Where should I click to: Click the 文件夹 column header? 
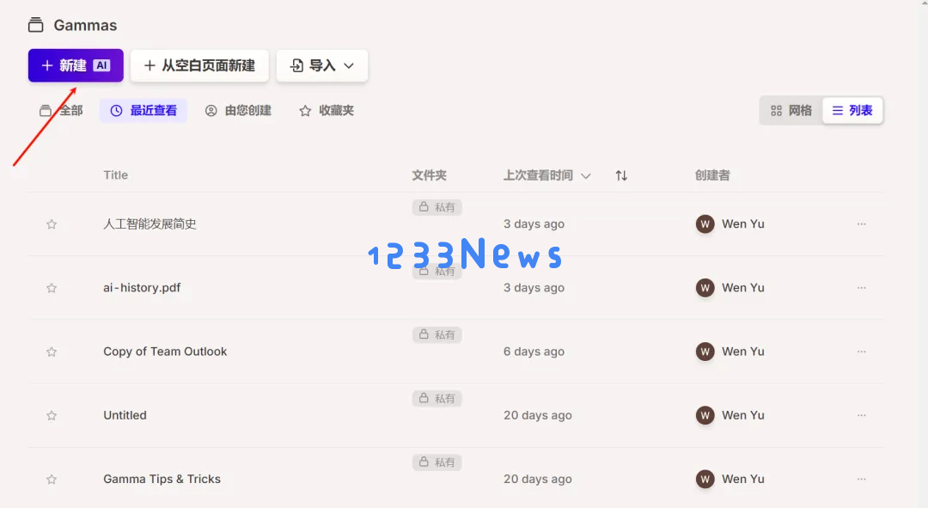click(429, 175)
